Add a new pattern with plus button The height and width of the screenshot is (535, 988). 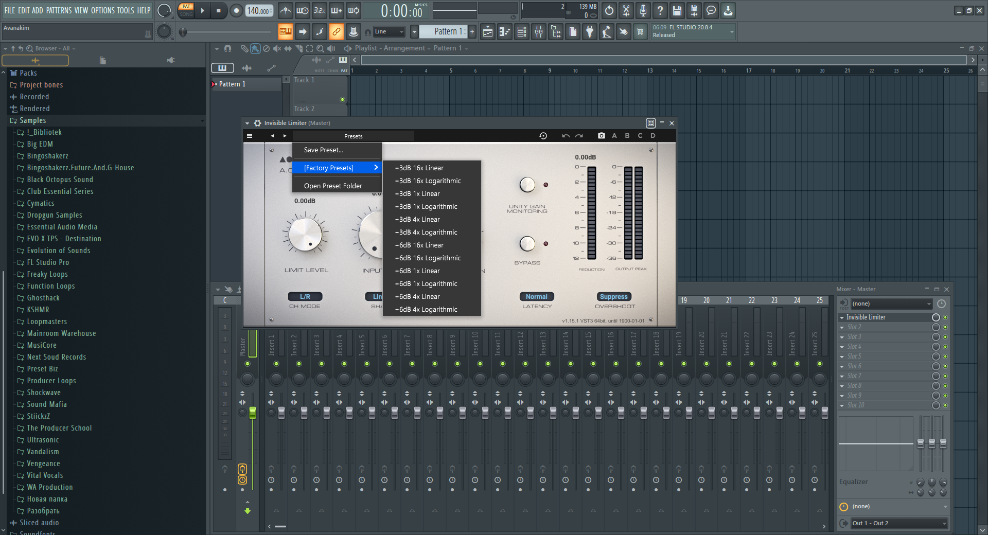coord(472,32)
